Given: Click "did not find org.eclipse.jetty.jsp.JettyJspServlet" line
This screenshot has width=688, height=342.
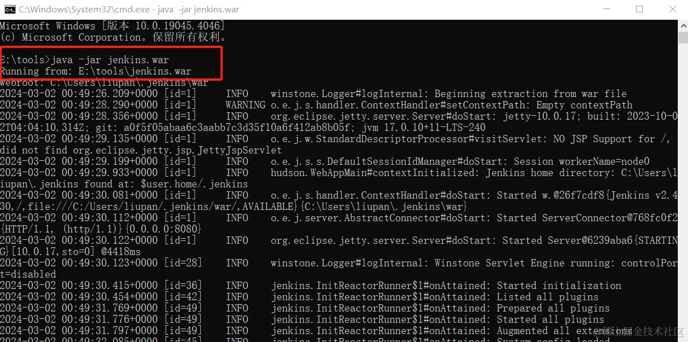Looking at the screenshot, I should pos(141,150).
